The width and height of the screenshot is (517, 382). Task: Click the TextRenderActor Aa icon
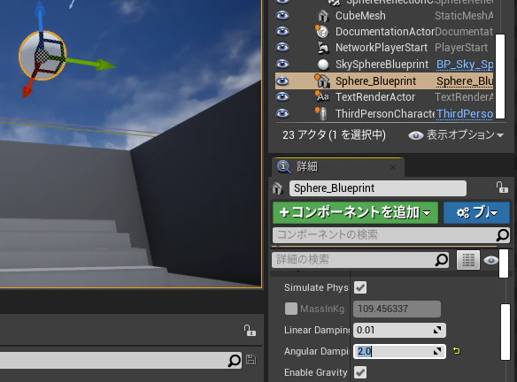pos(322,96)
